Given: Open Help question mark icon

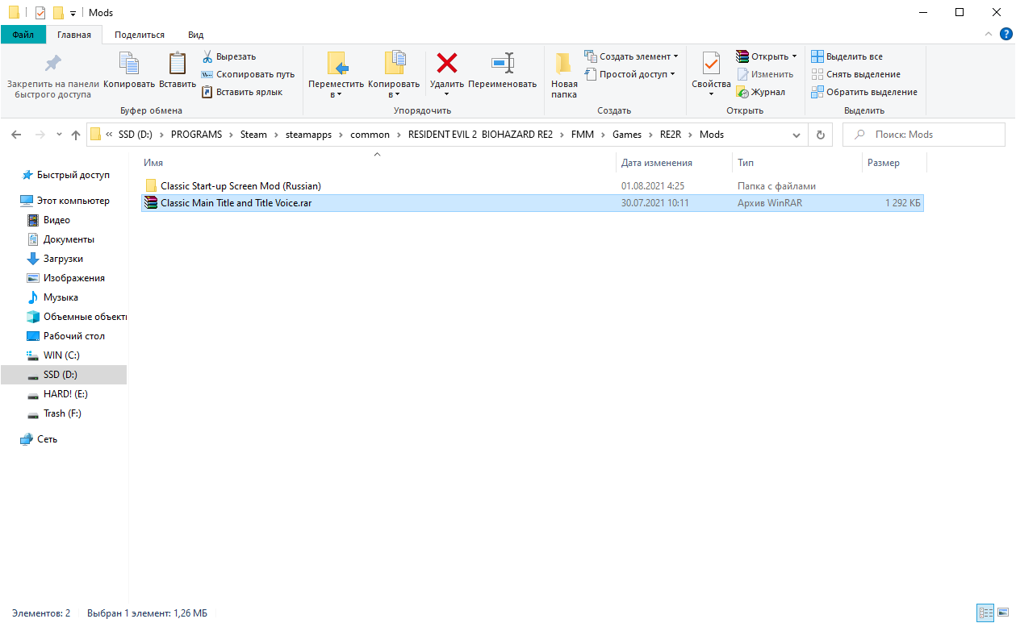Looking at the screenshot, I should click(x=1006, y=34).
